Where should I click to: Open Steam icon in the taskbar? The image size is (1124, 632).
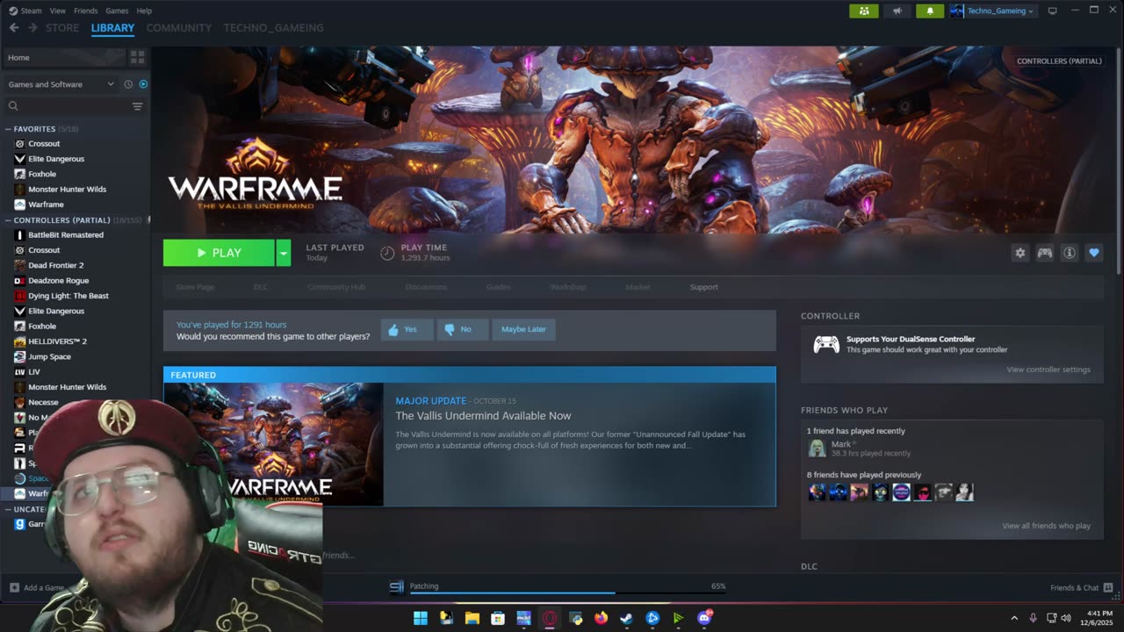pyautogui.click(x=626, y=618)
